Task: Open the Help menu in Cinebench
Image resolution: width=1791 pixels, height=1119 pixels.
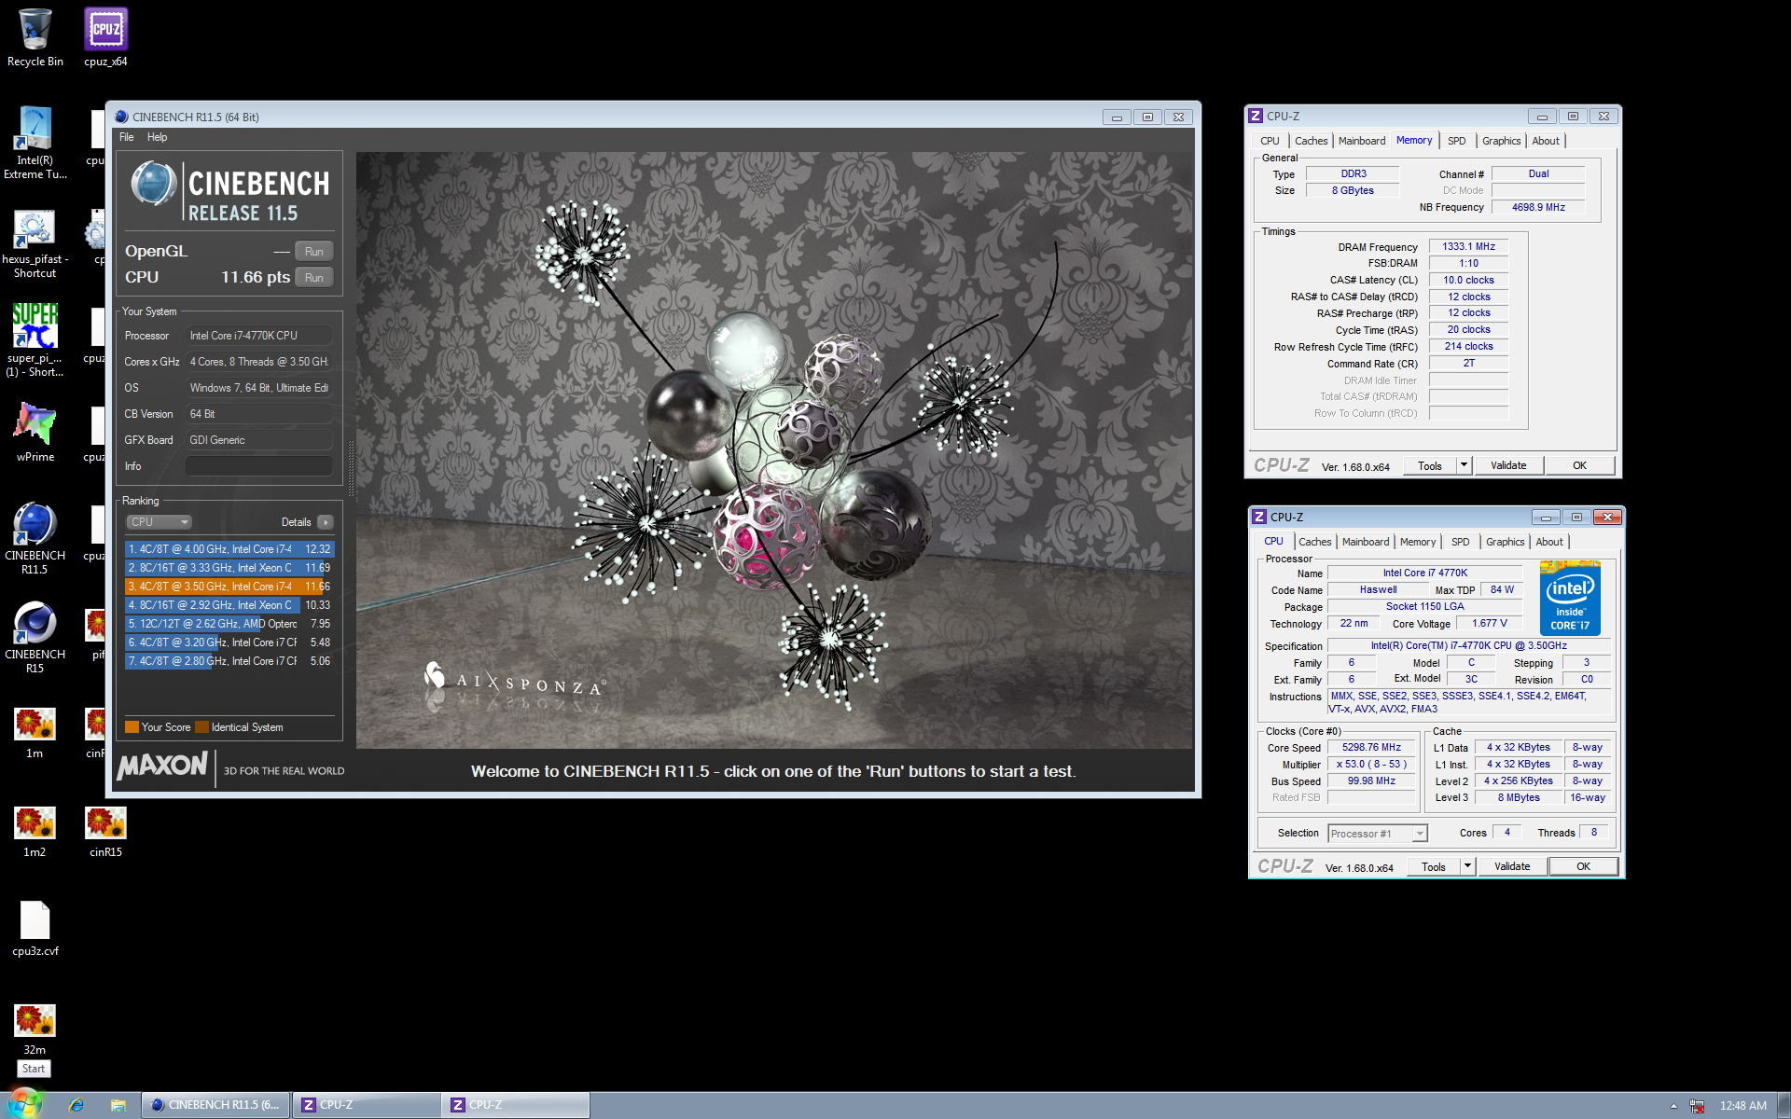Action: pos(157,137)
